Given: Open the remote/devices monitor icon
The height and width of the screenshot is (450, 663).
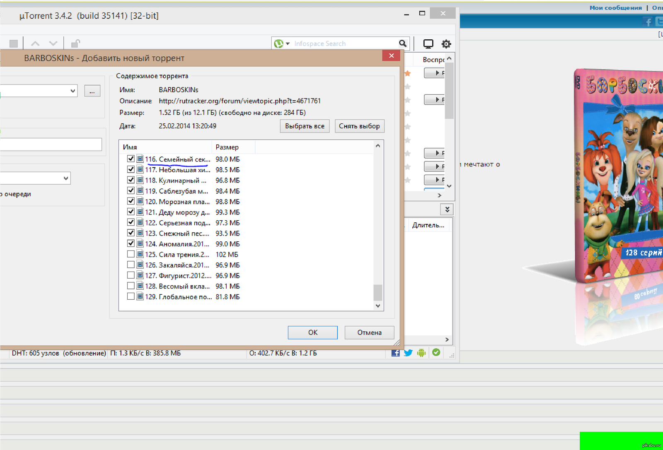Looking at the screenshot, I should 428,44.
